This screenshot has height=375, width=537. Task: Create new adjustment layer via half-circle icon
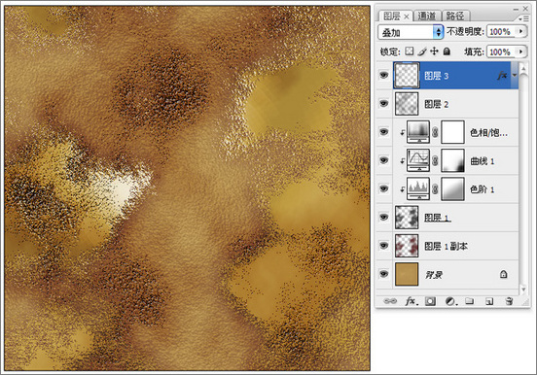450,301
